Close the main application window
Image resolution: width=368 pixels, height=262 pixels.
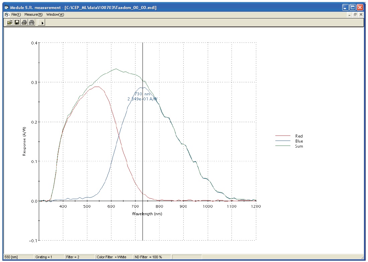(x=360, y=7)
